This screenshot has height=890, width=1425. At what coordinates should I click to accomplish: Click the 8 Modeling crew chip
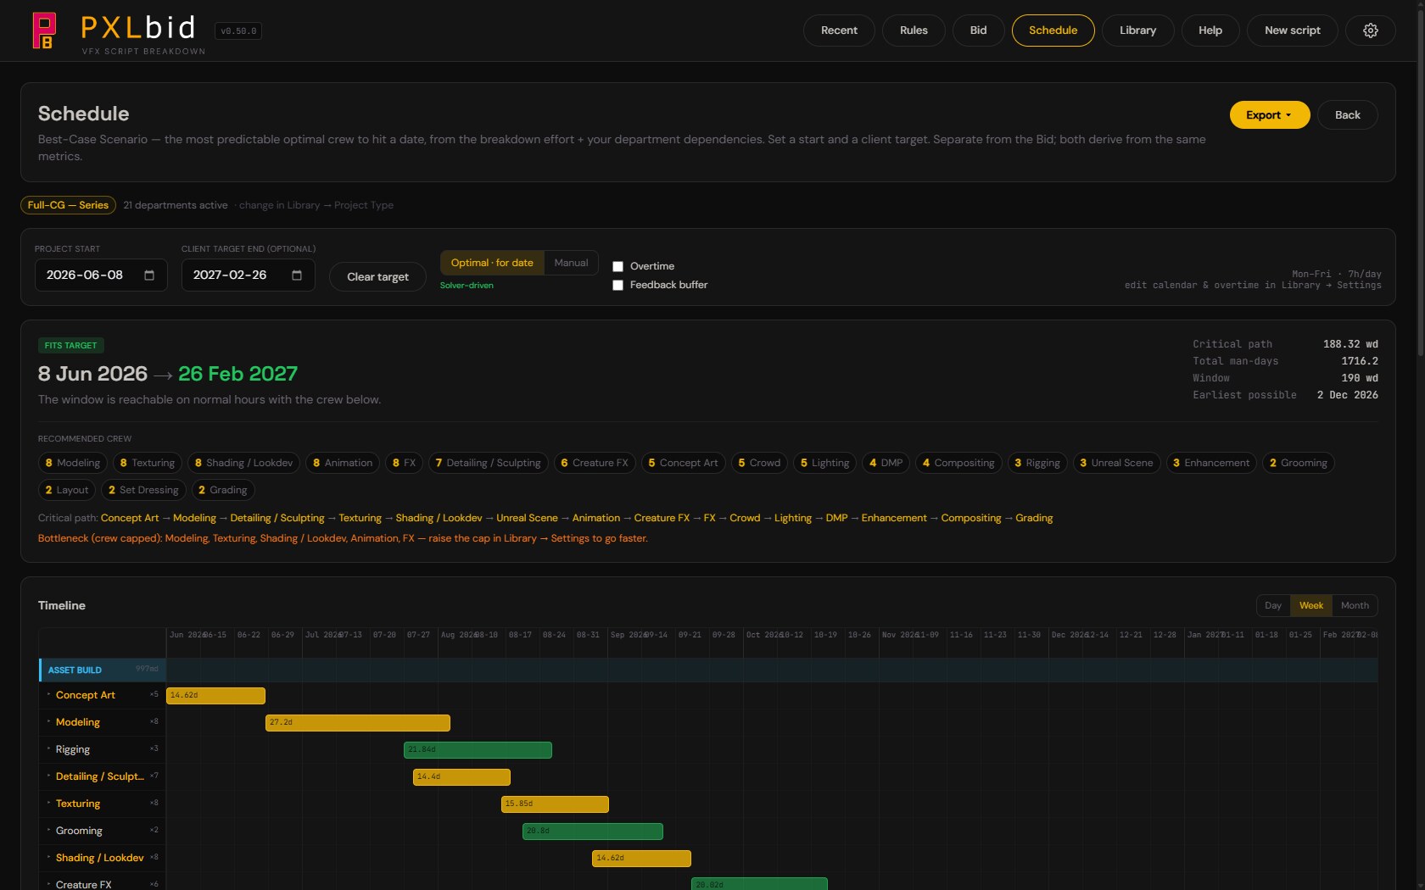point(72,463)
